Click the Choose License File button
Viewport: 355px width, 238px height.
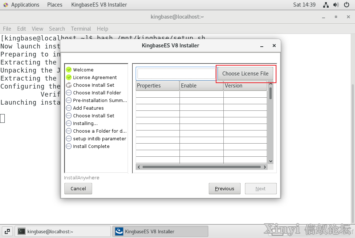(x=245, y=74)
